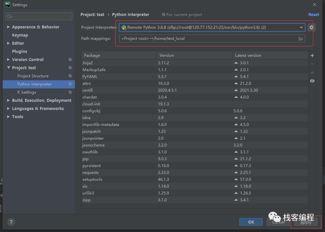
Task: Click in the settings search field
Action: click(x=39, y=16)
